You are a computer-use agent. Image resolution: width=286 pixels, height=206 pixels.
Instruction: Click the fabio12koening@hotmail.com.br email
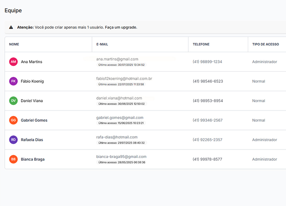(x=124, y=78)
